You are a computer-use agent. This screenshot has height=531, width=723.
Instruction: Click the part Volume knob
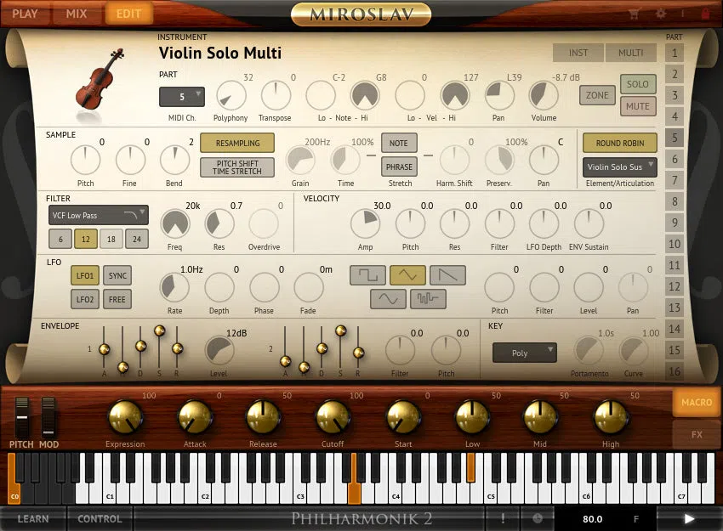[x=544, y=96]
